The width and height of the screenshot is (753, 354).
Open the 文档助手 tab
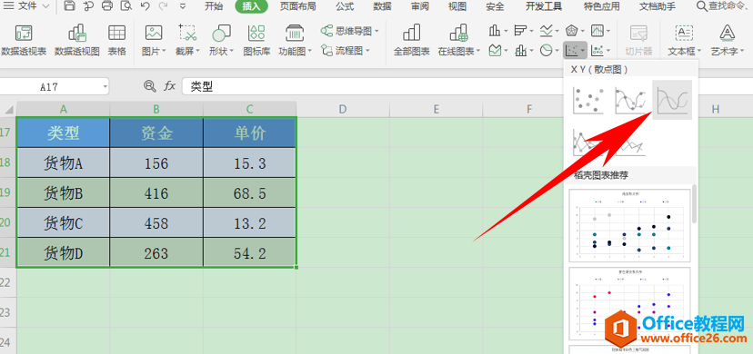(x=658, y=6)
